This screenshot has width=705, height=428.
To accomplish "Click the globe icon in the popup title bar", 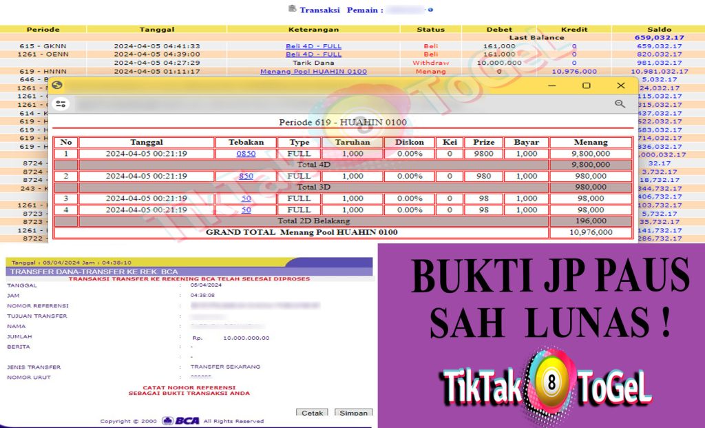I will 57,85.
